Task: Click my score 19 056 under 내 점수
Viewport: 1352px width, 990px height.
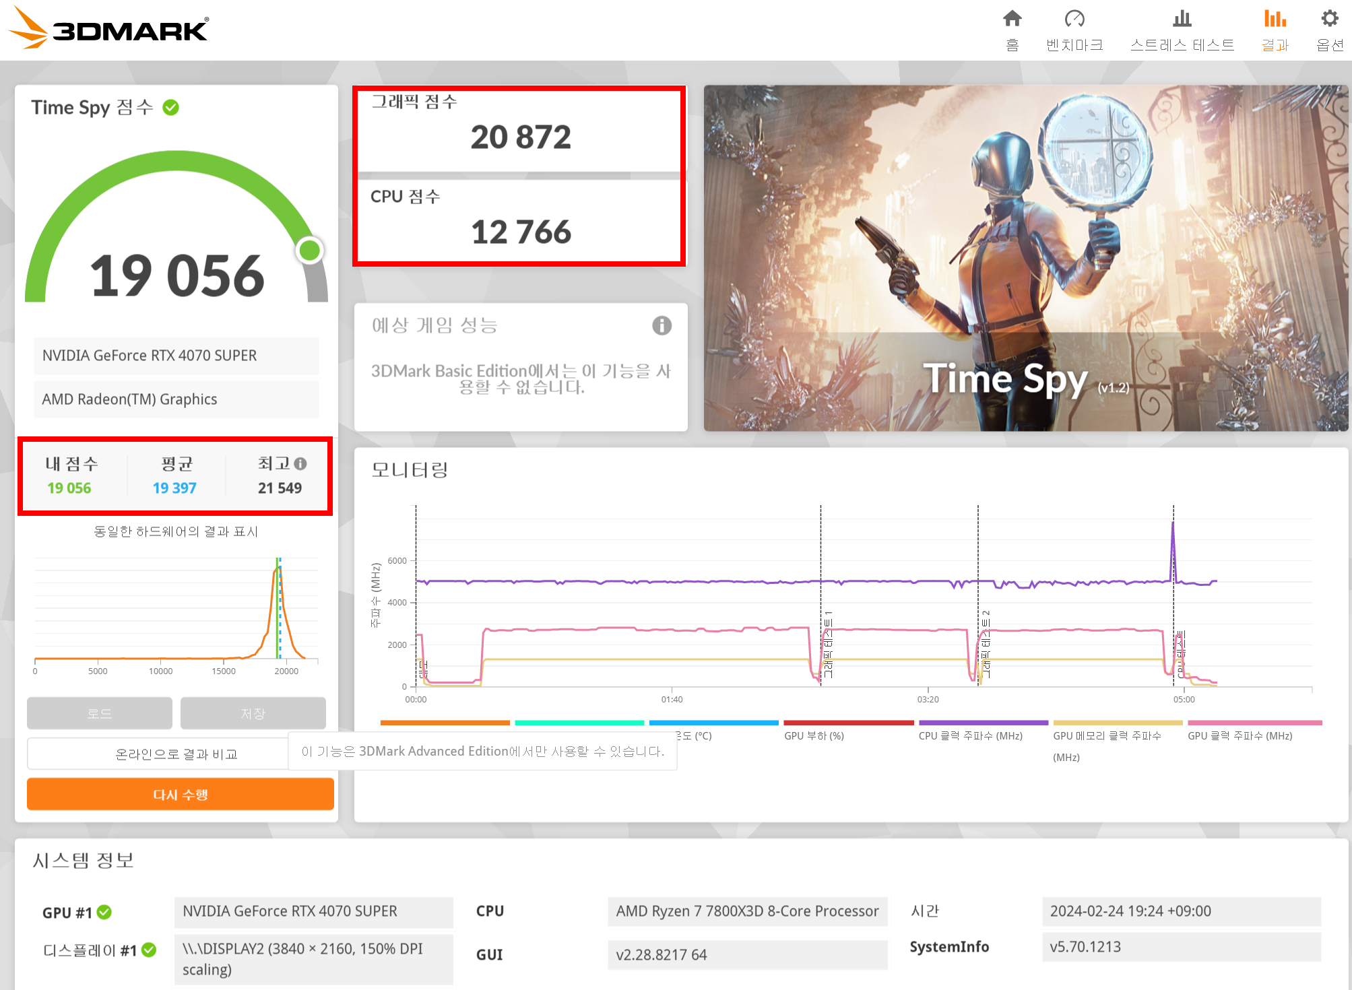Action: tap(69, 488)
